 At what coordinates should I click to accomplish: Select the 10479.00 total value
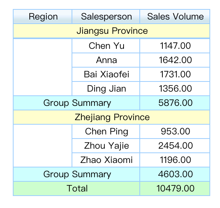click(175, 188)
